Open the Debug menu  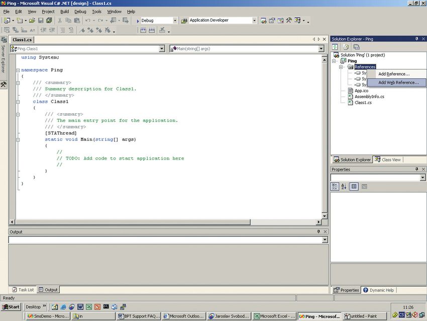pos(80,12)
